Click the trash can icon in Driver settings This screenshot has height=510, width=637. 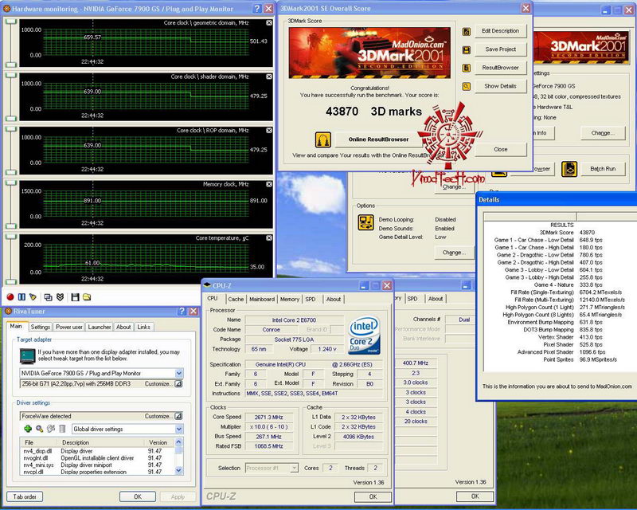pyautogui.click(x=63, y=429)
